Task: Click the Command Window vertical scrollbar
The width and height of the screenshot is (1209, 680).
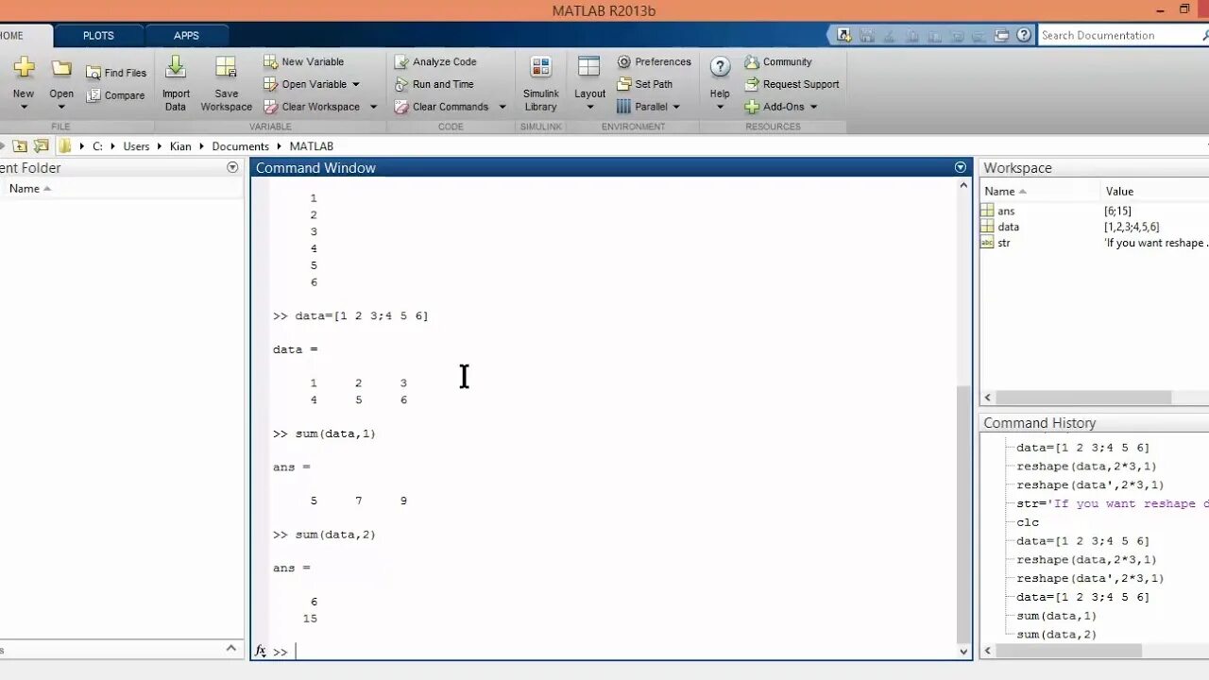Action: pyautogui.click(x=963, y=515)
